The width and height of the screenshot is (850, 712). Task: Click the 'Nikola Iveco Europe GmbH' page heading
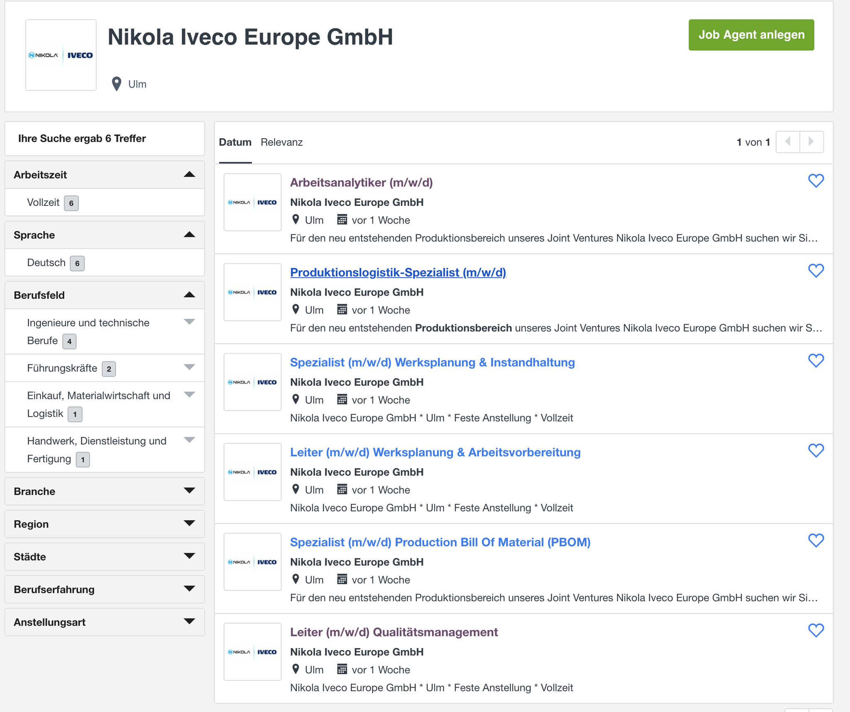pyautogui.click(x=250, y=37)
